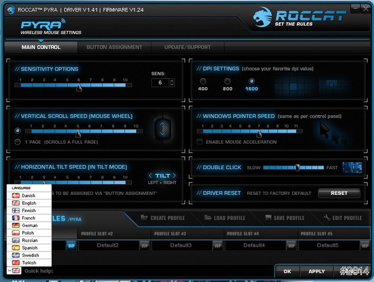
Task: Choose German from the language list
Action: 29,225
